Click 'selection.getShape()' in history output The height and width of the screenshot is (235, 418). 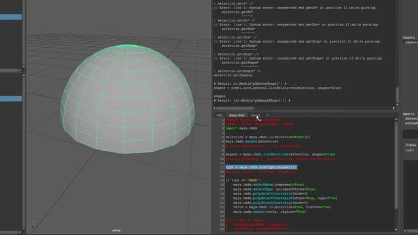click(233, 75)
